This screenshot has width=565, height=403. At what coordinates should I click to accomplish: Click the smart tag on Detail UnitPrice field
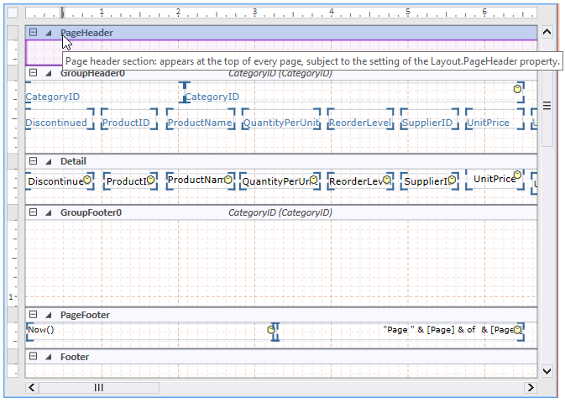pos(518,178)
